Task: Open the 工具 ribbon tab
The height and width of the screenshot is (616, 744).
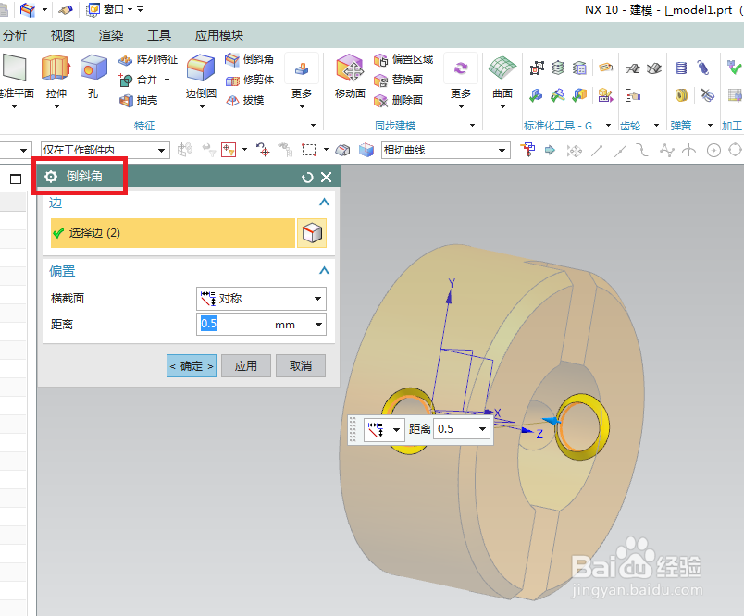Action: click(x=159, y=35)
